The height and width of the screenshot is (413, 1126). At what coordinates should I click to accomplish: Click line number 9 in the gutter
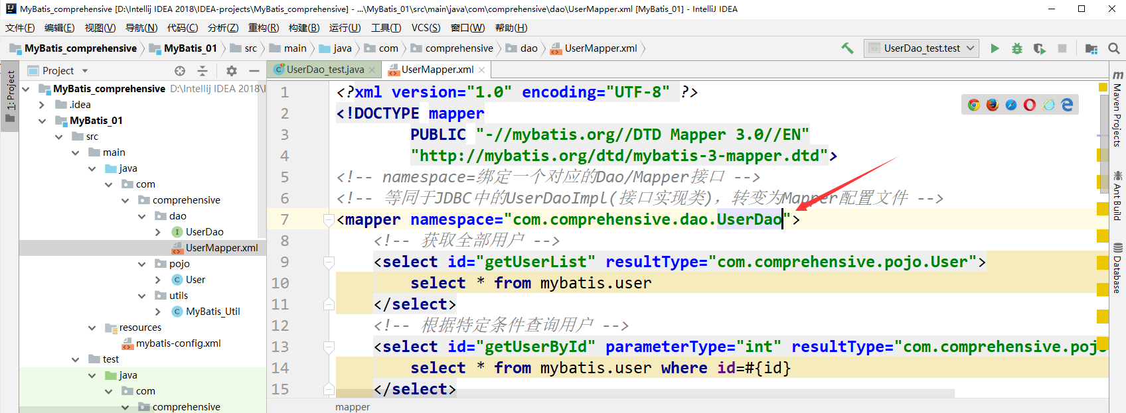[x=285, y=262]
